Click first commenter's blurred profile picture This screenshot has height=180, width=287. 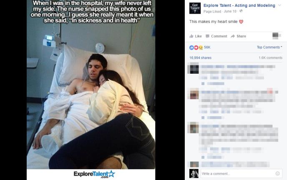point(194,68)
